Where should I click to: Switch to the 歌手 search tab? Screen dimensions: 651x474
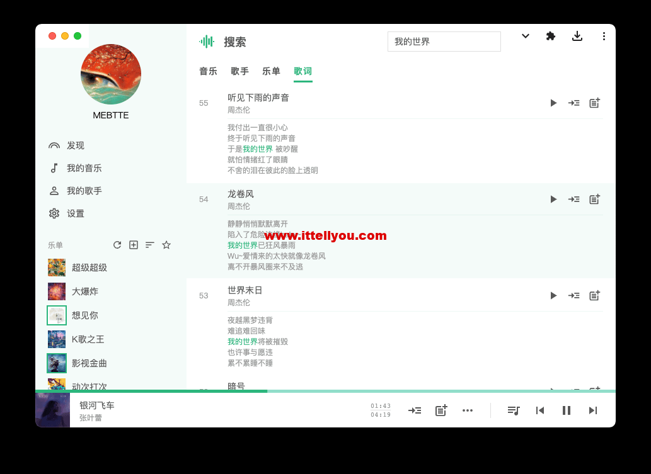pos(239,71)
